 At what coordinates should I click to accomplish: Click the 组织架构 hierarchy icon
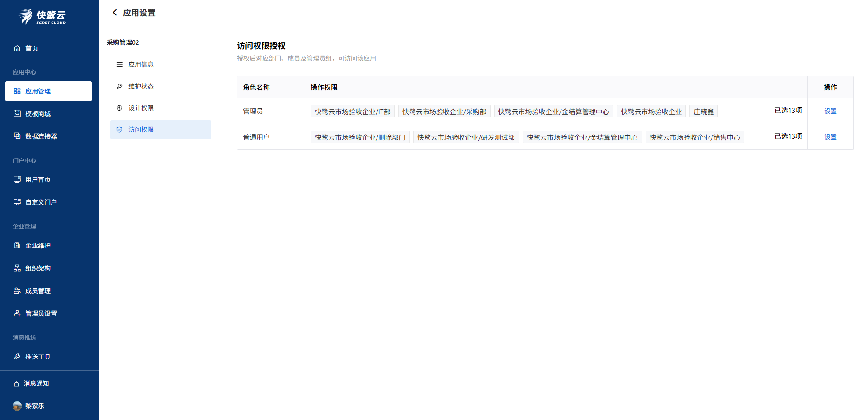[x=17, y=268]
